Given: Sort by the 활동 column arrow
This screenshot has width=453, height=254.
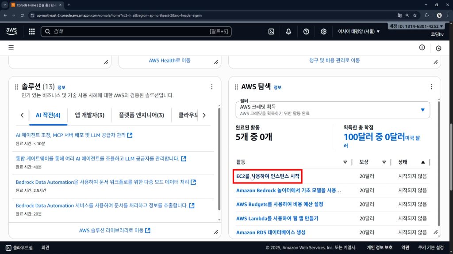Looking at the screenshot, I should tap(345, 162).
